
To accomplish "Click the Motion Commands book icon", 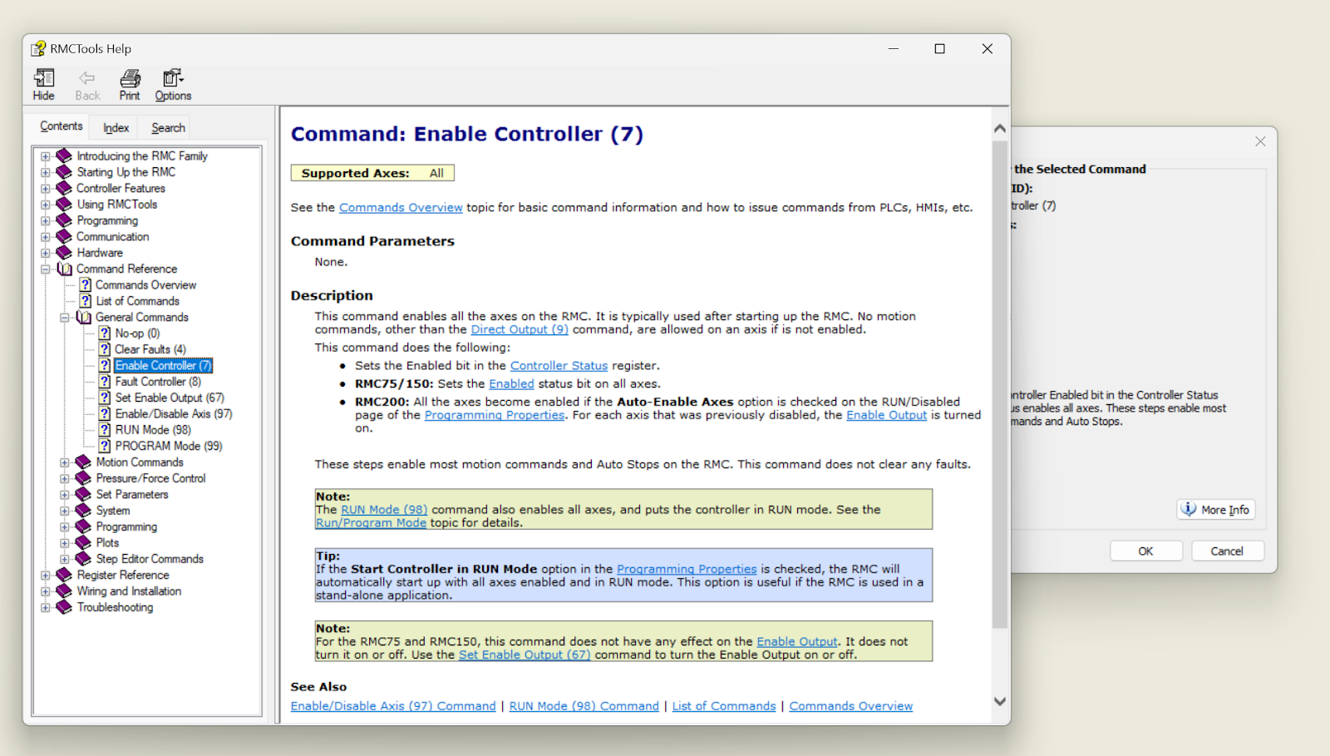I will point(83,462).
